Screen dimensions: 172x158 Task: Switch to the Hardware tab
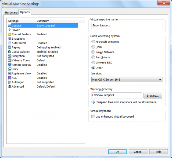(x=11, y=13)
